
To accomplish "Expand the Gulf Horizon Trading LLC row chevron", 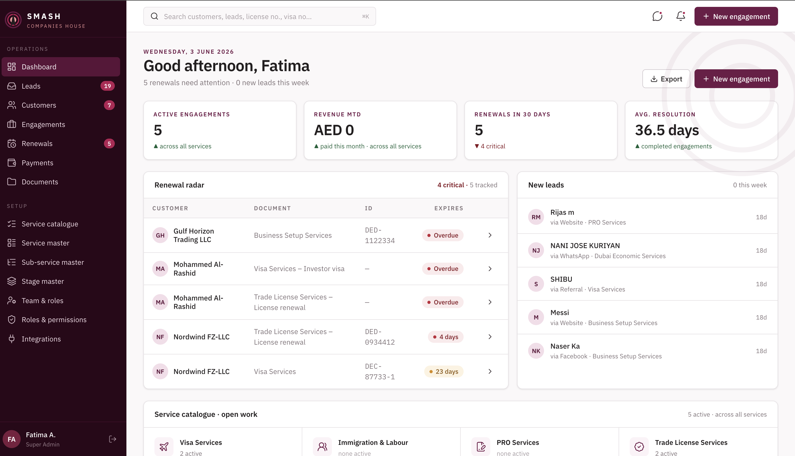I will (x=490, y=235).
